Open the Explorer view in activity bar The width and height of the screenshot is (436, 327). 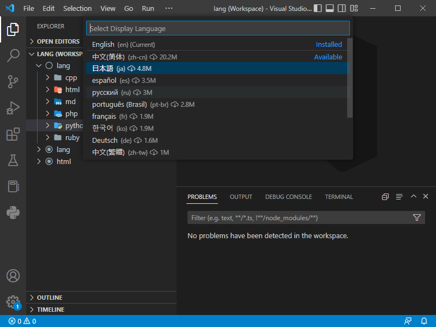(x=13, y=29)
